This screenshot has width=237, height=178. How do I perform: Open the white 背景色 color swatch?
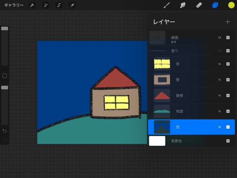(x=157, y=141)
